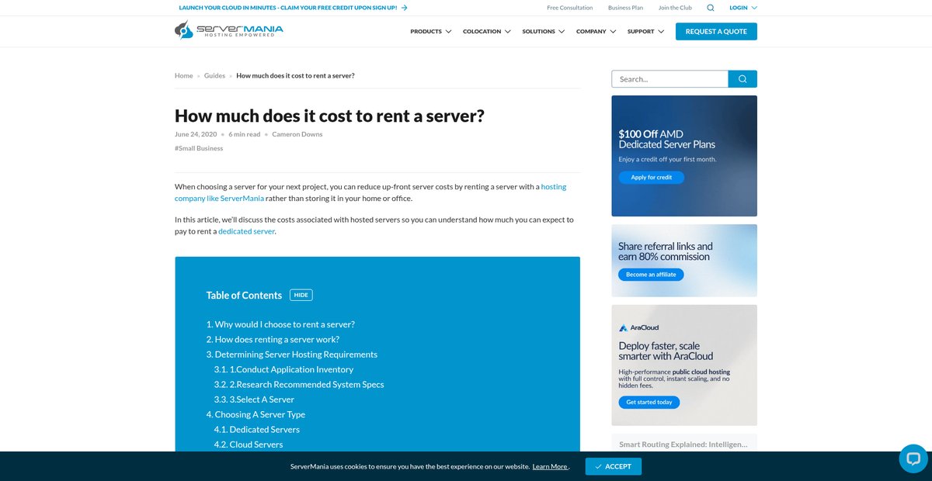Click Become an affiliate button
Screen dimensions: 932x481
click(x=651, y=275)
